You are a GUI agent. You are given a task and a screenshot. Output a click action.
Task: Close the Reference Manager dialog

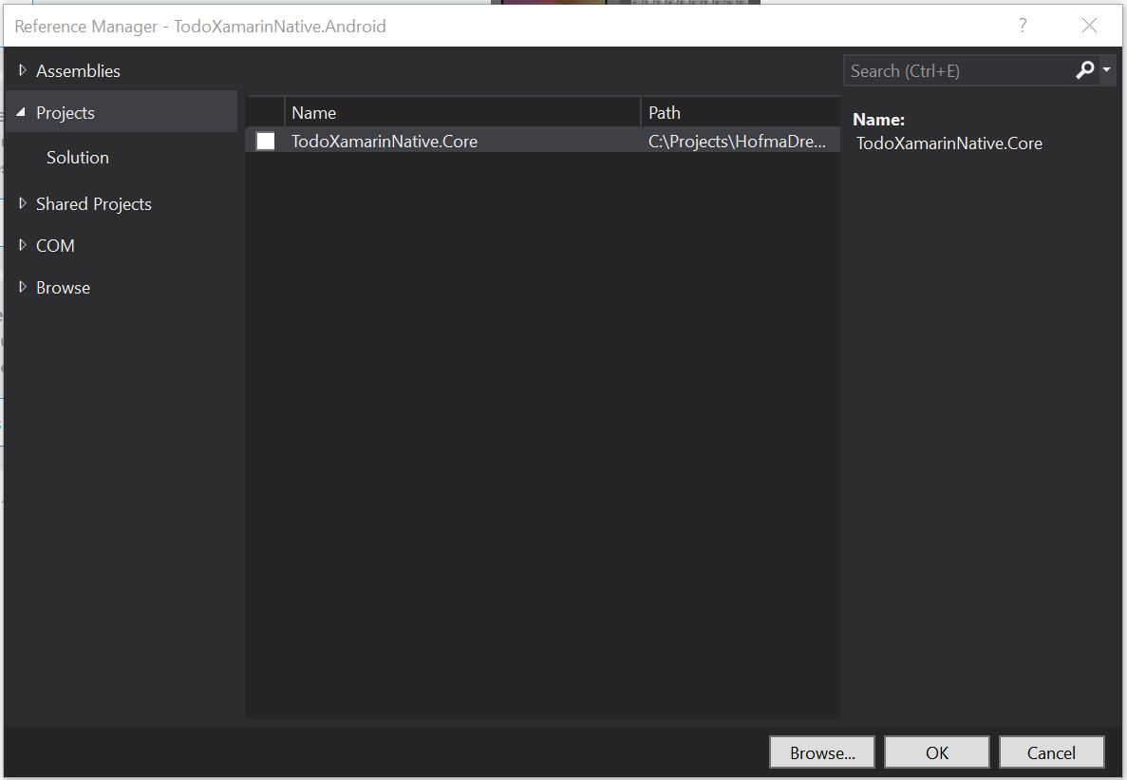1089,26
